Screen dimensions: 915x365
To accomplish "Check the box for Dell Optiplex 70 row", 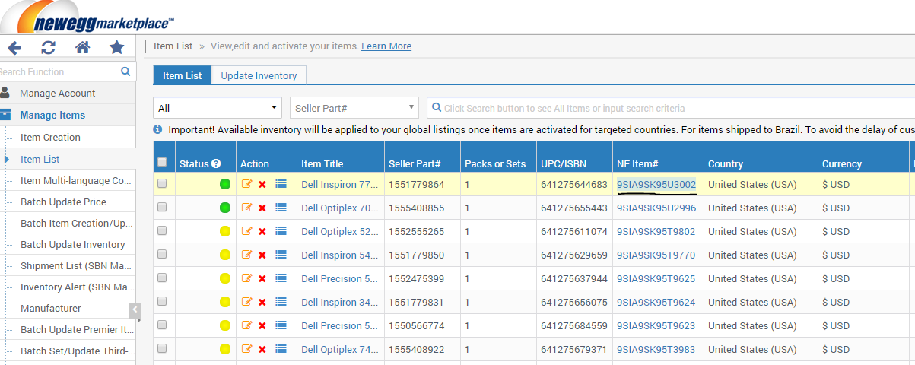I will tap(161, 207).
